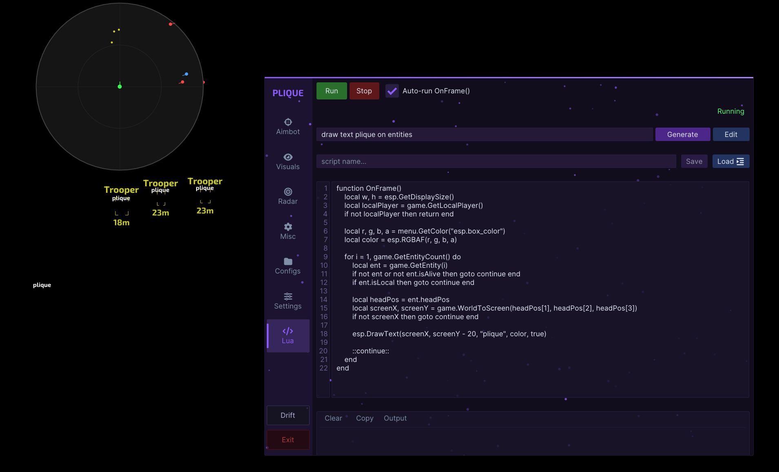779x472 pixels.
Task: Click the list icon on Load button
Action: coord(740,161)
